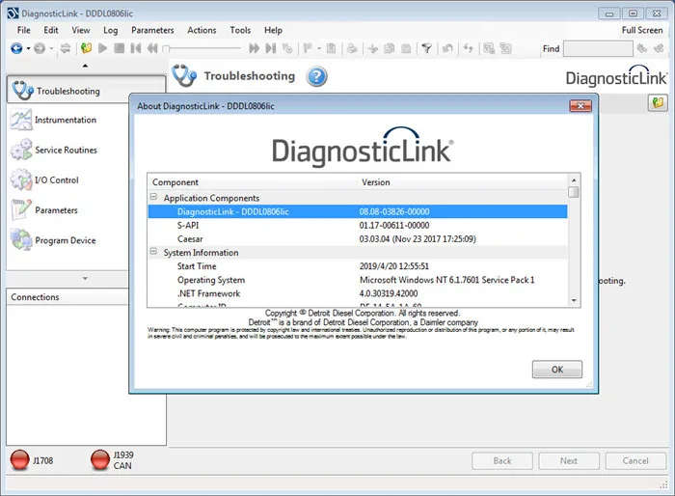675x496 pixels.
Task: Click the Filter funnel toolbar icon
Action: pos(426,48)
